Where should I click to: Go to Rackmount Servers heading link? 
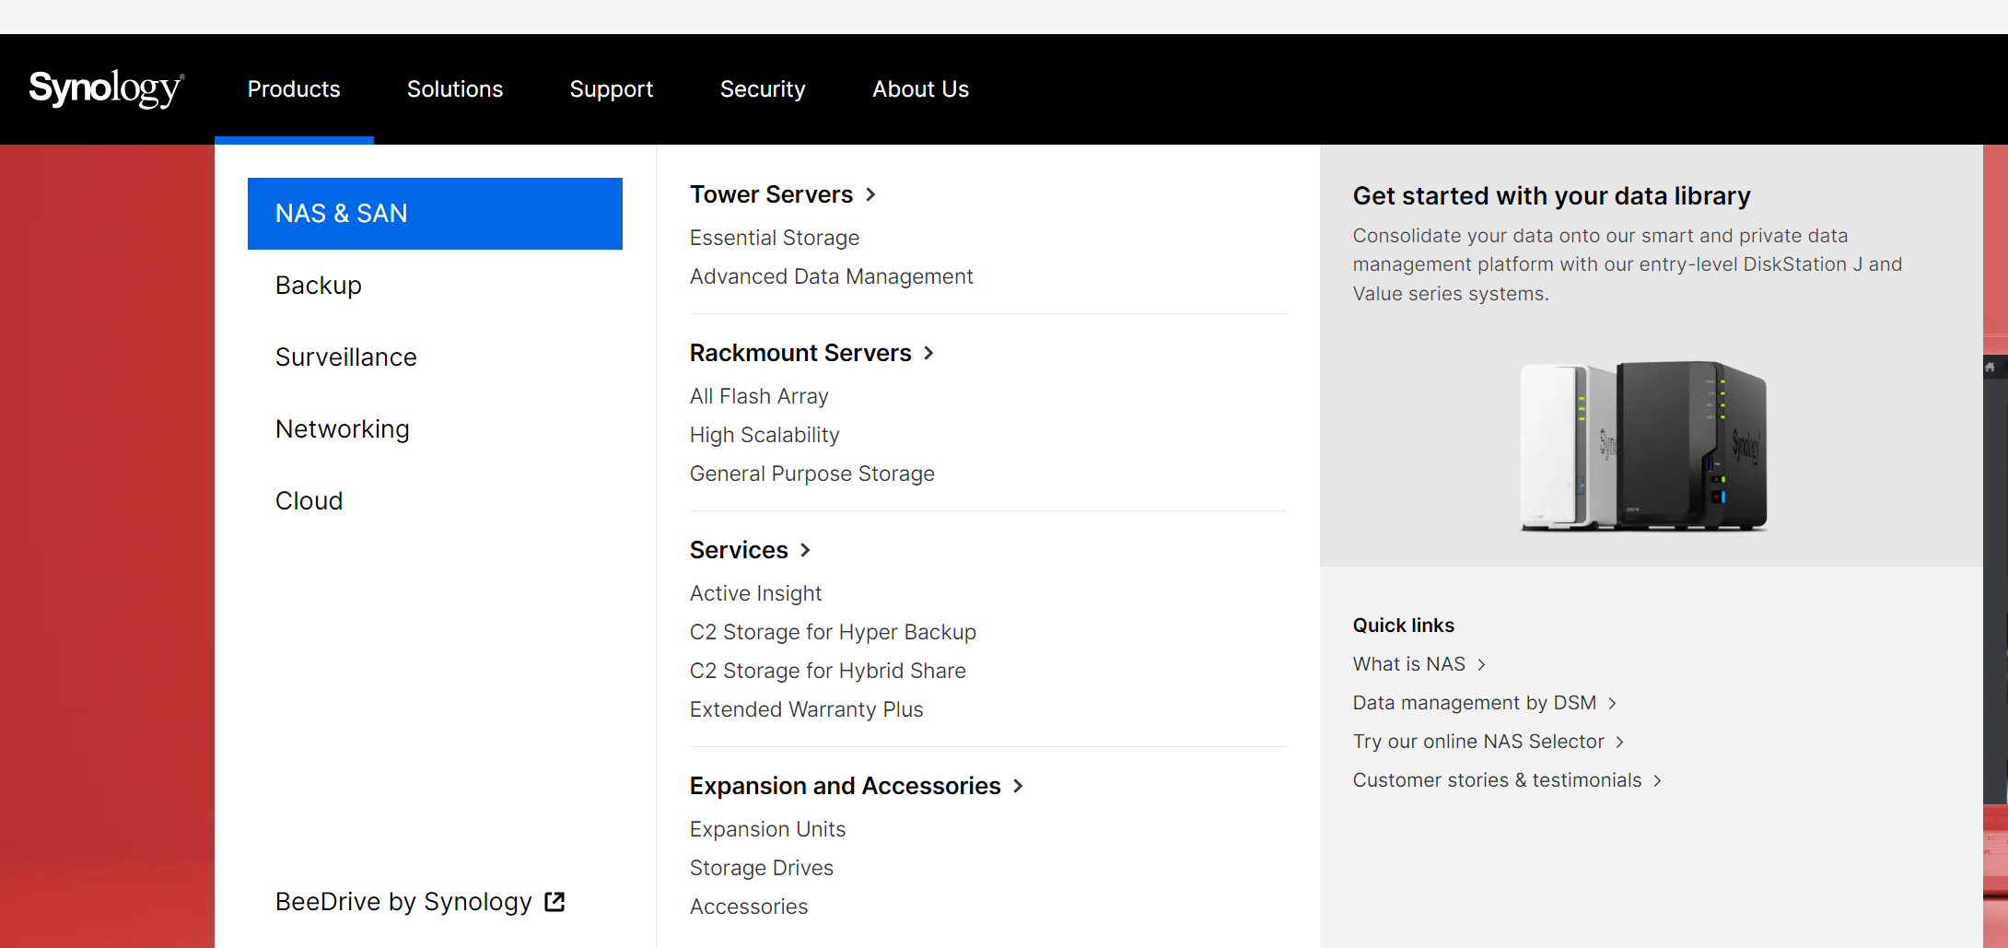(x=801, y=353)
